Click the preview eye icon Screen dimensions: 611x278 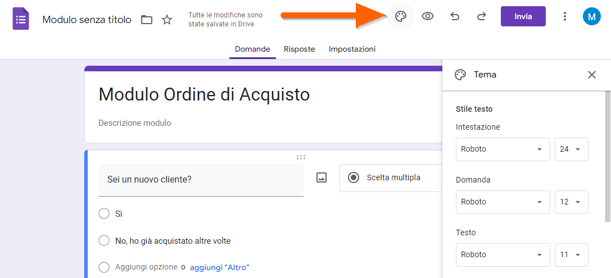click(428, 16)
